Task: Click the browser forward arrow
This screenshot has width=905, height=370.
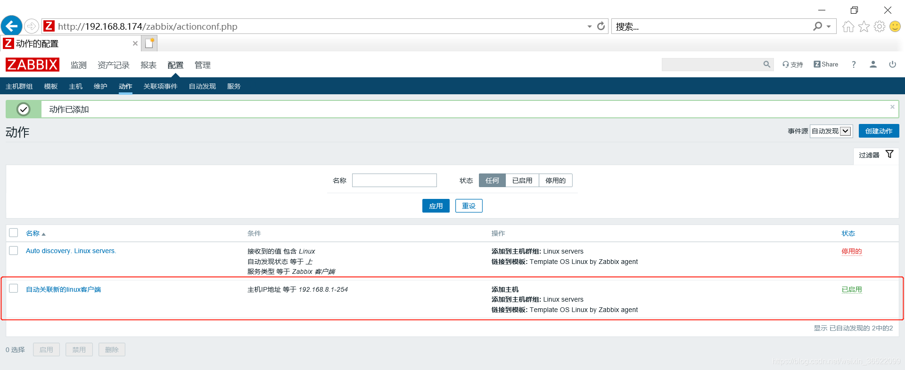Action: point(32,26)
